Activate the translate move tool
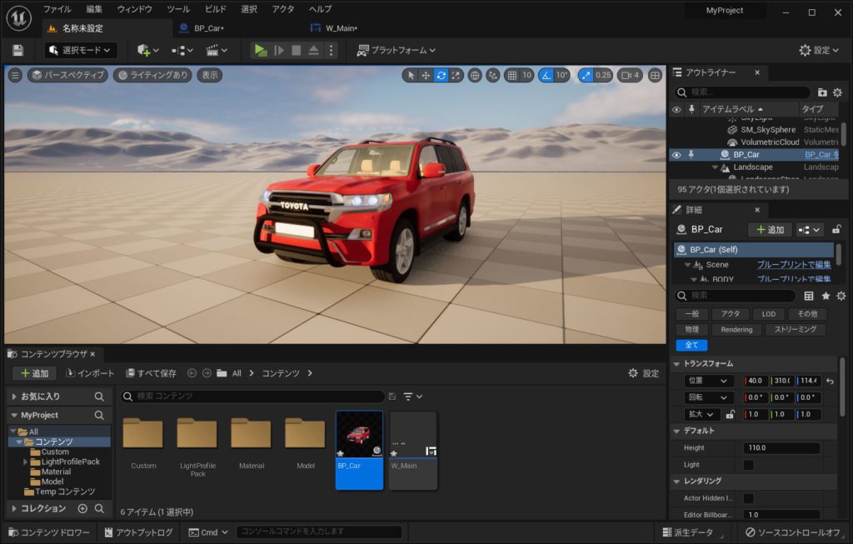This screenshot has height=544, width=853. [x=426, y=76]
